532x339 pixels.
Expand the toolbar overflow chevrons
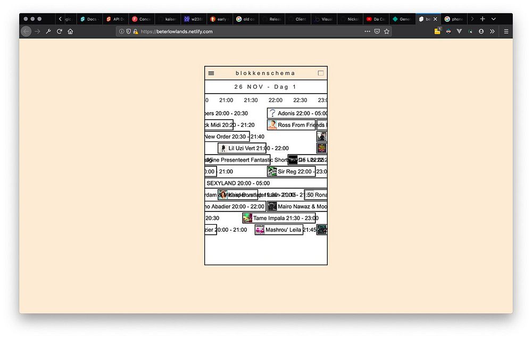492,31
